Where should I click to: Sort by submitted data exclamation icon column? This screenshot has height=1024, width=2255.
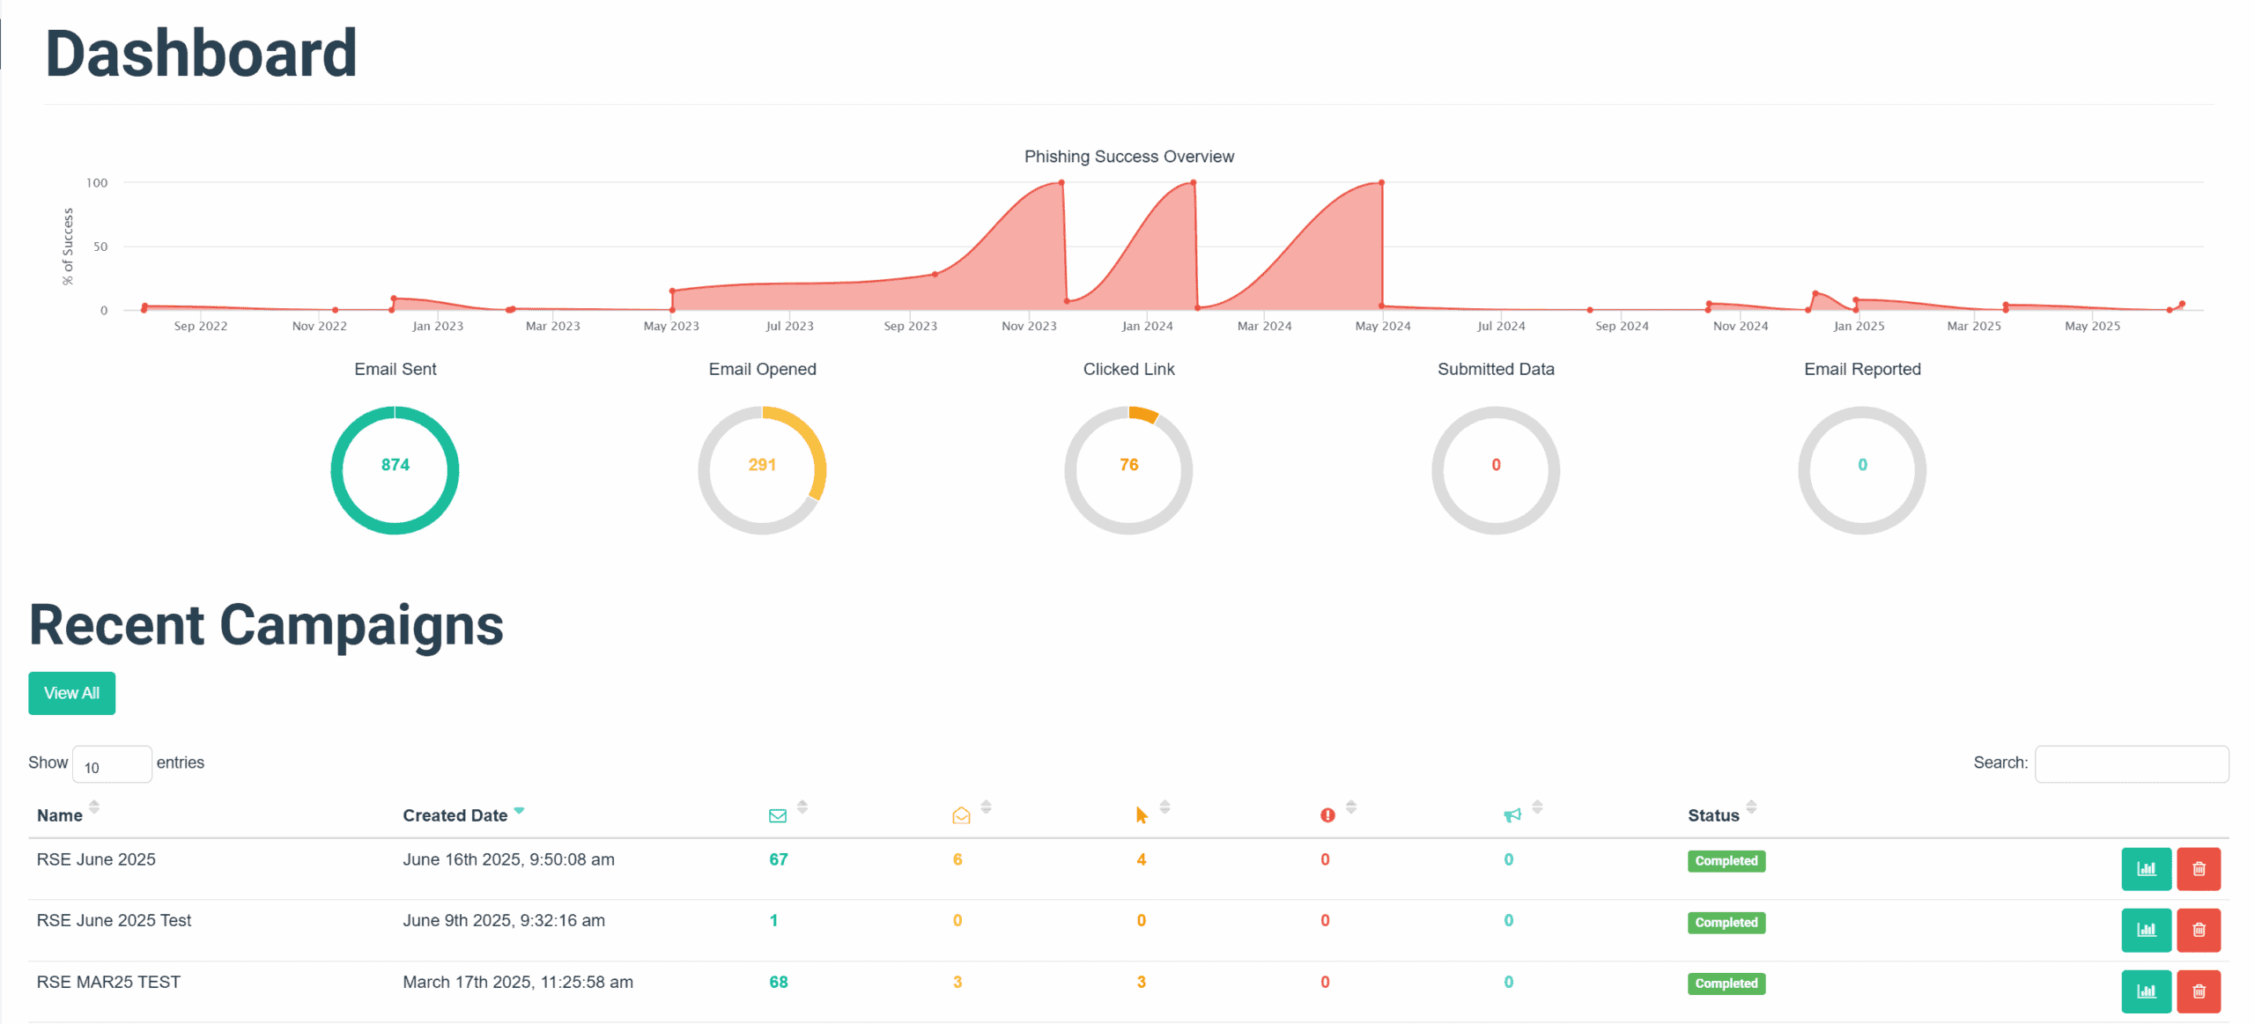[1327, 815]
